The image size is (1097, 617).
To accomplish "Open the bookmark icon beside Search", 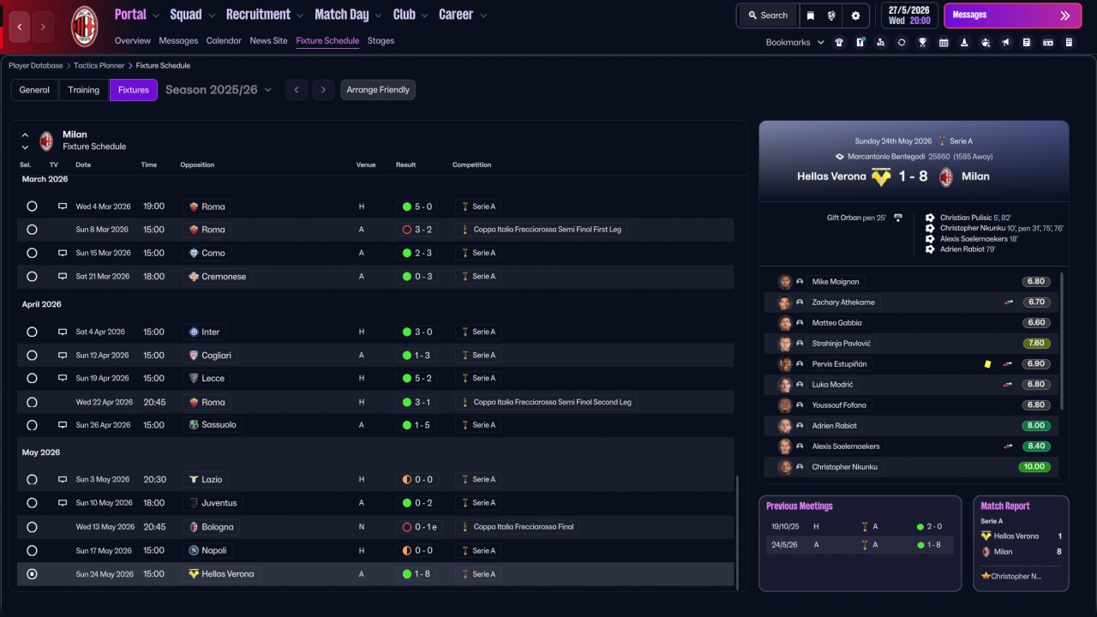I will (x=811, y=15).
